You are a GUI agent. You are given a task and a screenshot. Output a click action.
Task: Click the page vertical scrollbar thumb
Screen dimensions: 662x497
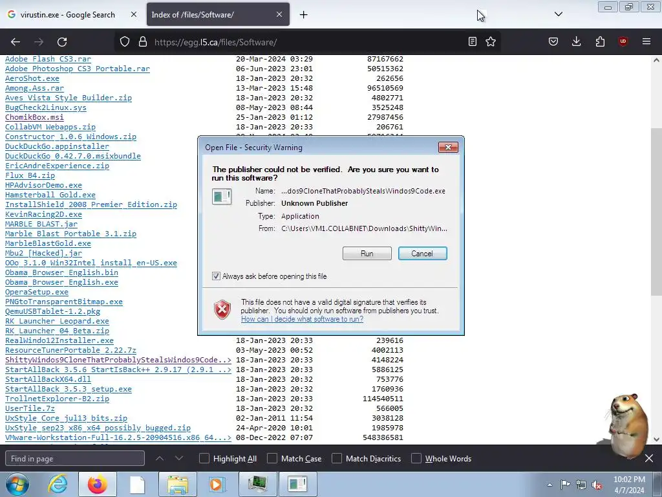pyautogui.click(x=656, y=212)
